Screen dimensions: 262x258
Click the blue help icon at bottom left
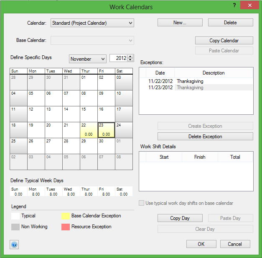pyautogui.click(x=14, y=244)
